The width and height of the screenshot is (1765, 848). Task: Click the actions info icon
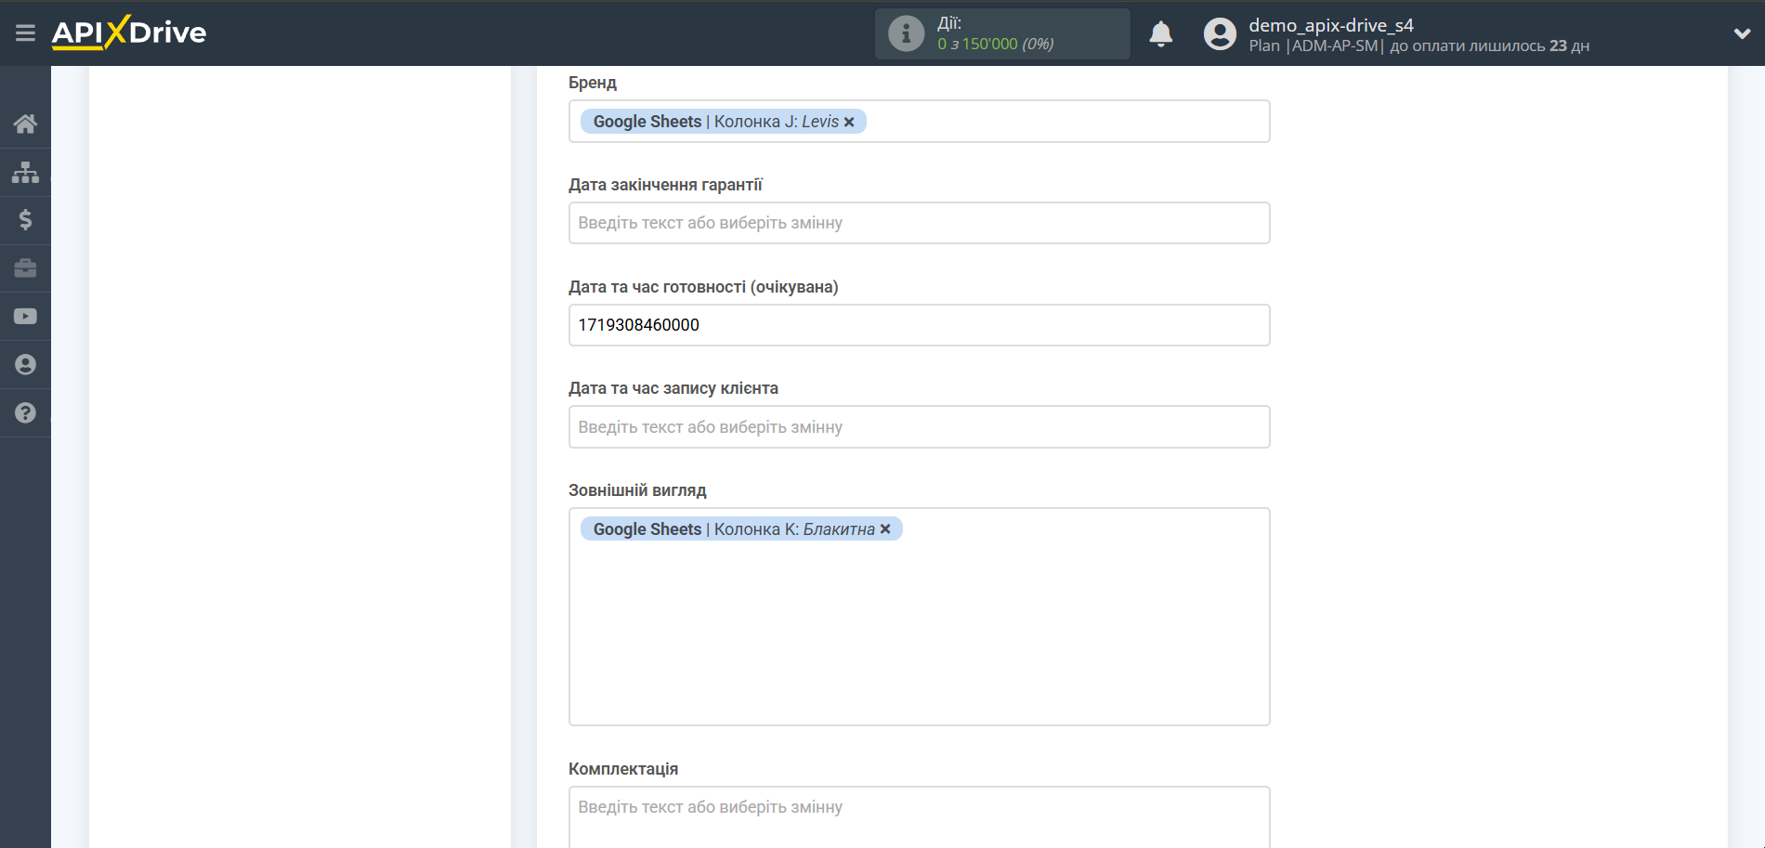coord(906,34)
